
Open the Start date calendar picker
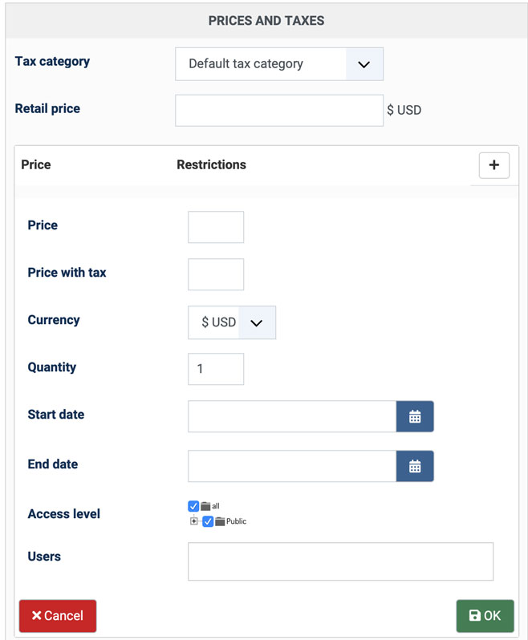pyautogui.click(x=415, y=417)
